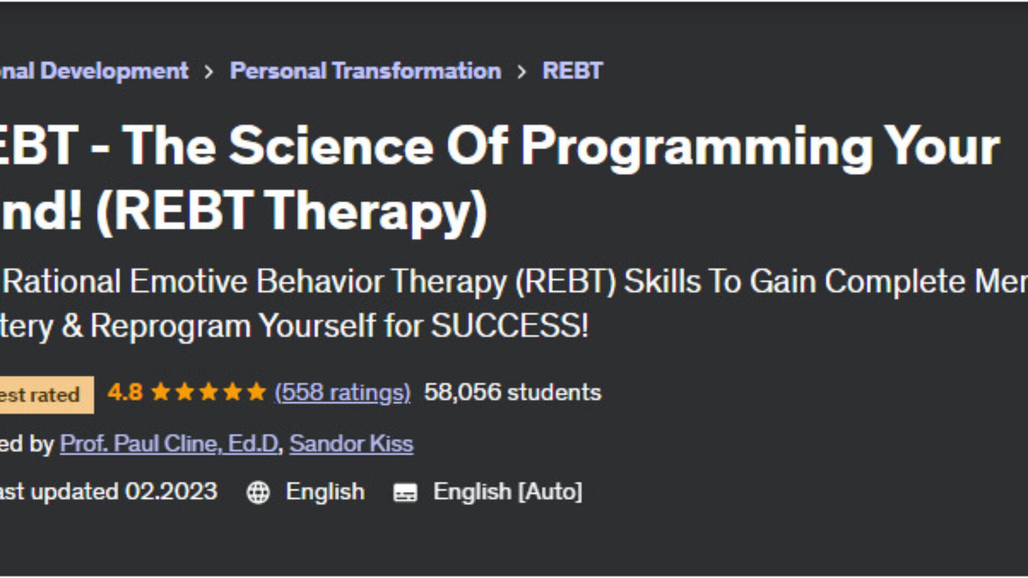Open the Personal Development breadcrumb
This screenshot has width=1028, height=578.
tap(94, 71)
